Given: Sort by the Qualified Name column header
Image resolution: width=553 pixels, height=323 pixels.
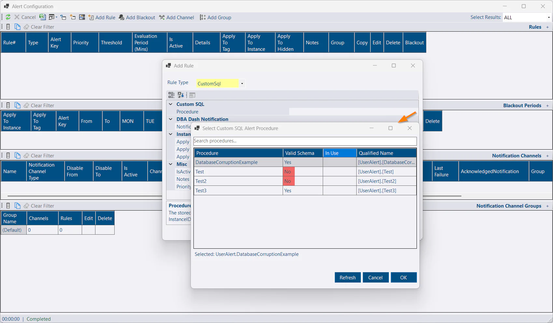Looking at the screenshot, I should 387,153.
